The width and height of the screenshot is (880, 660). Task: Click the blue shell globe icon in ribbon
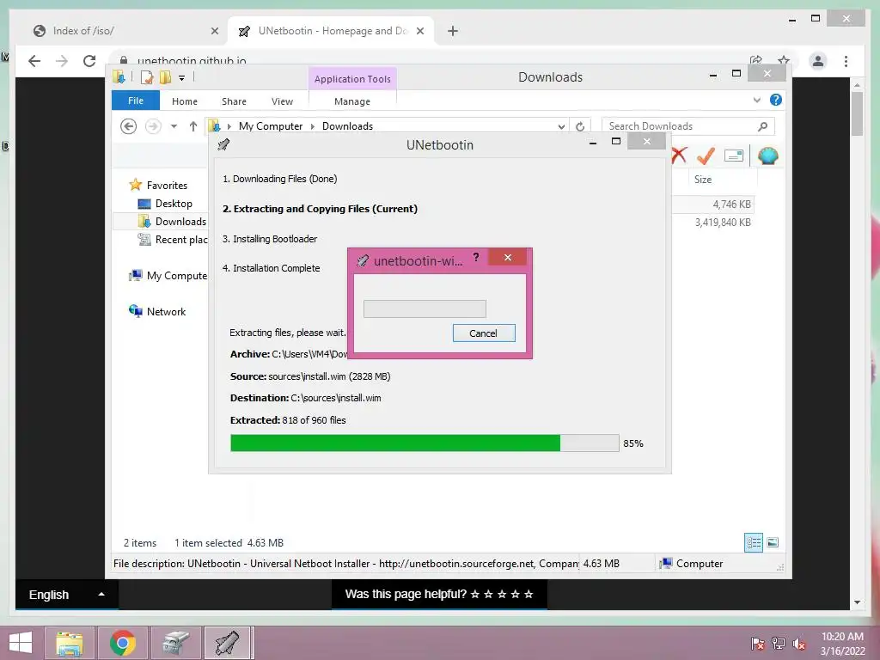pyautogui.click(x=767, y=156)
